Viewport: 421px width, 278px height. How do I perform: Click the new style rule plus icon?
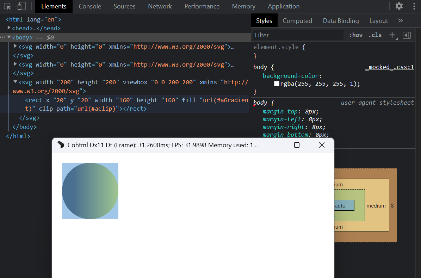point(392,35)
